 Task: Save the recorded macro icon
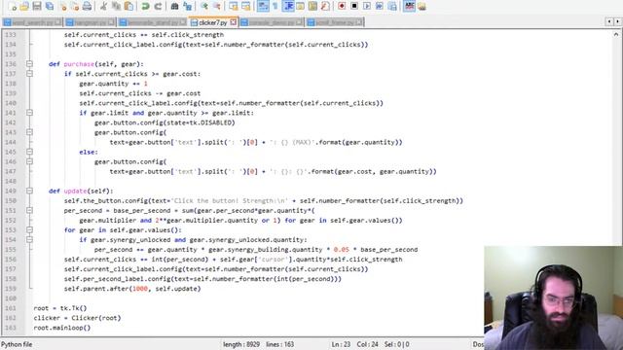392,7
